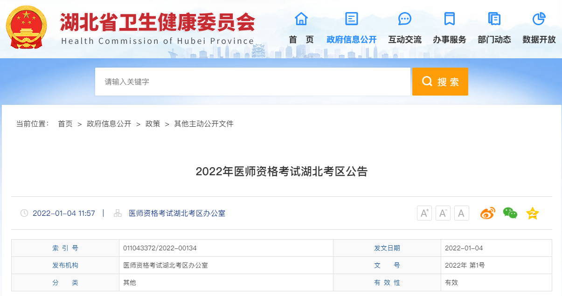Open the 首页 navigation item
This screenshot has width=562, height=296.
click(x=301, y=40)
